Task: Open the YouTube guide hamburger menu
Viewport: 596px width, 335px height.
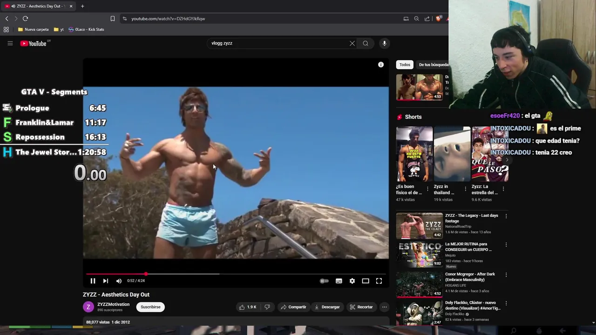Action: click(x=10, y=43)
